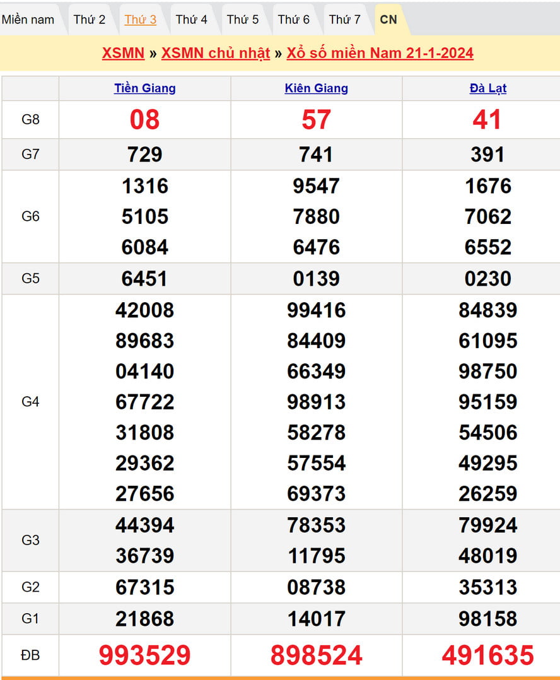
Task: Select the Thứ 7 tab
Action: pyautogui.click(x=345, y=20)
